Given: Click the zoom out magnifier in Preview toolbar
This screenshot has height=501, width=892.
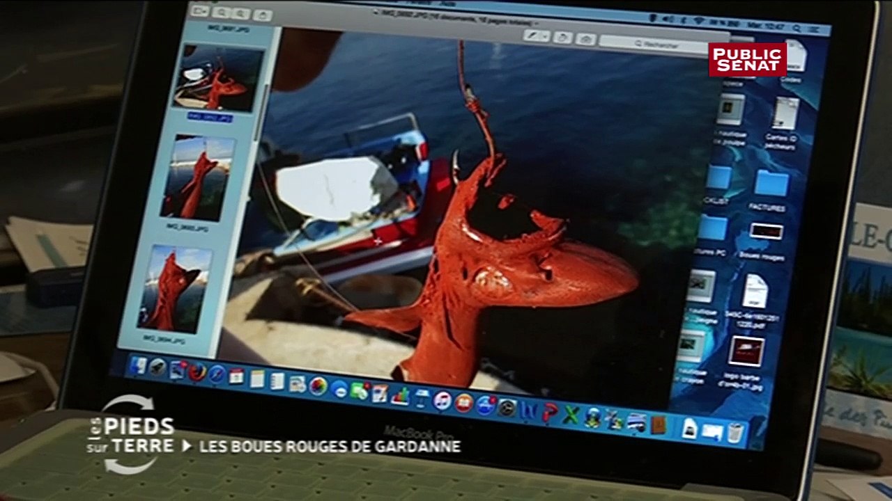Looking at the screenshot, I should tap(221, 12).
